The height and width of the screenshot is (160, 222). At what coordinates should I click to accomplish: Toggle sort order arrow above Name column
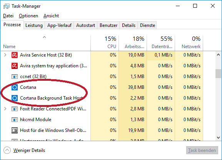tap(45, 37)
